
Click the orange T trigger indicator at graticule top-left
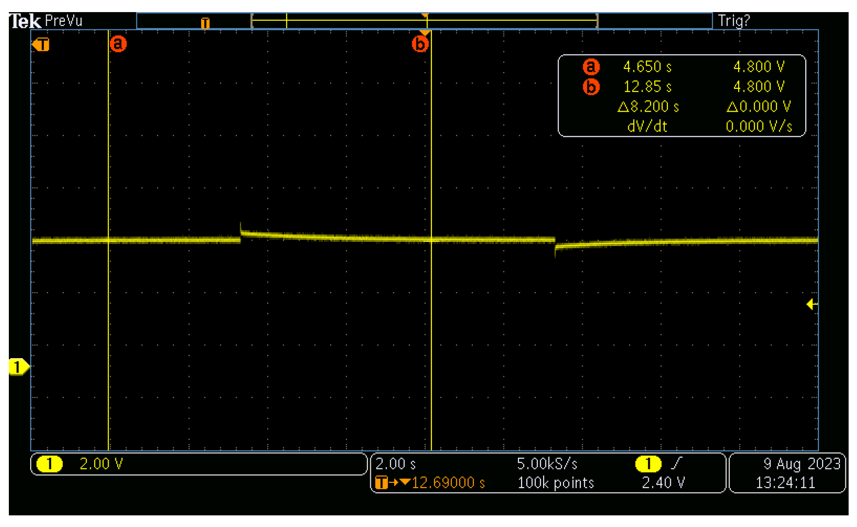41,45
